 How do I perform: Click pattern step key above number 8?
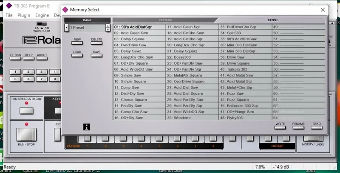(x=213, y=138)
